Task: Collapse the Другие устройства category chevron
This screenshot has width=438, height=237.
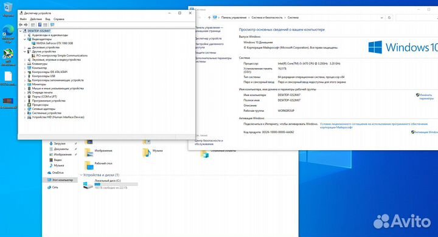Action: tap(25, 52)
